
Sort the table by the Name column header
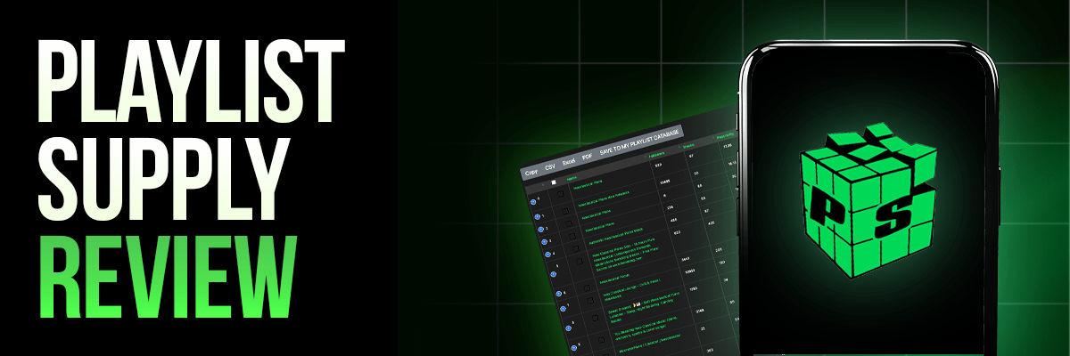click(571, 179)
